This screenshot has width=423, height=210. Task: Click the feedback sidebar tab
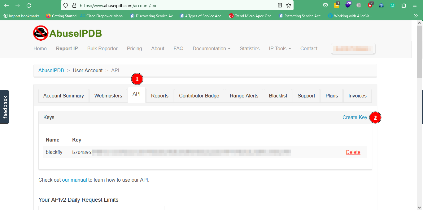click(x=5, y=107)
